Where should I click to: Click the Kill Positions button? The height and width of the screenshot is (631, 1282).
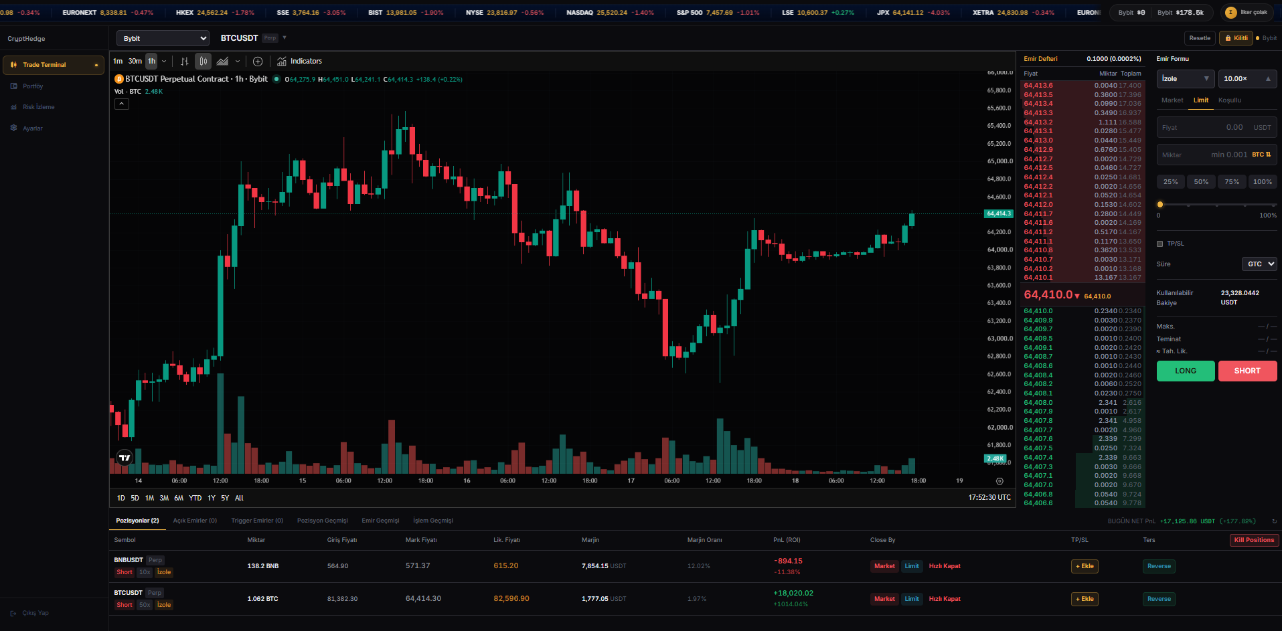coord(1254,540)
